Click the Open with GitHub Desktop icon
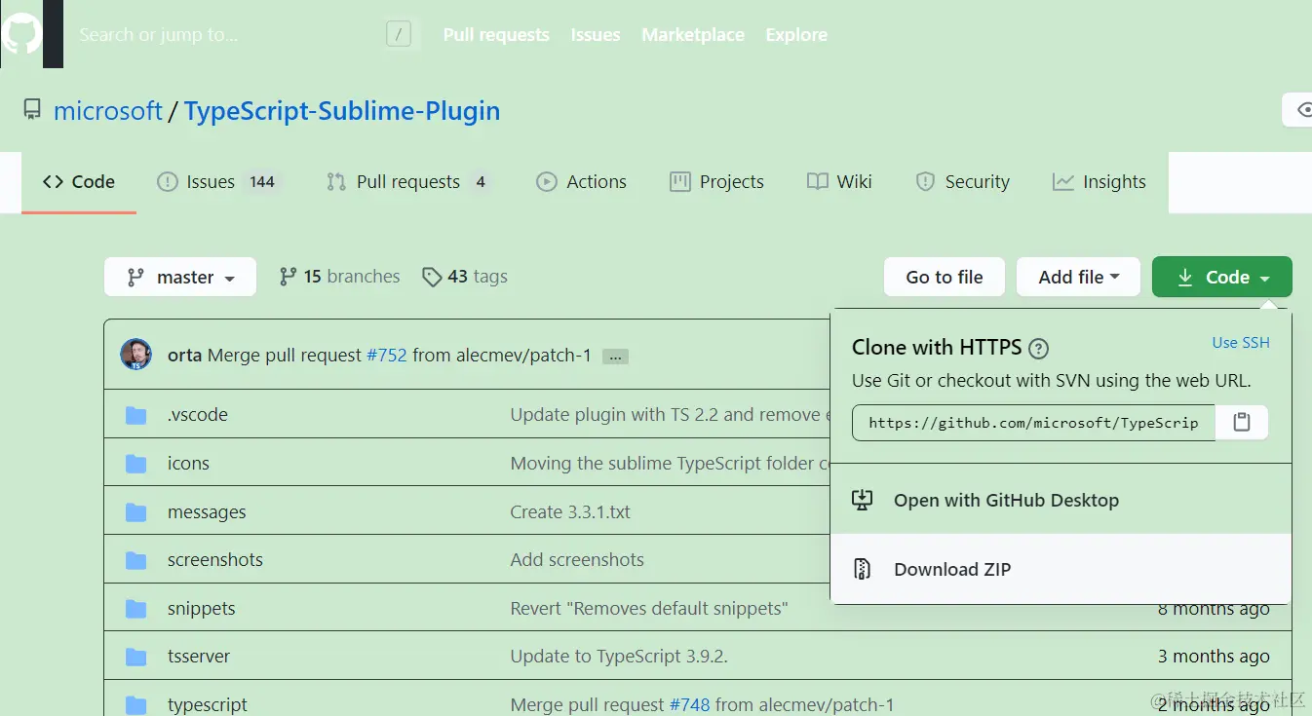 coord(862,501)
